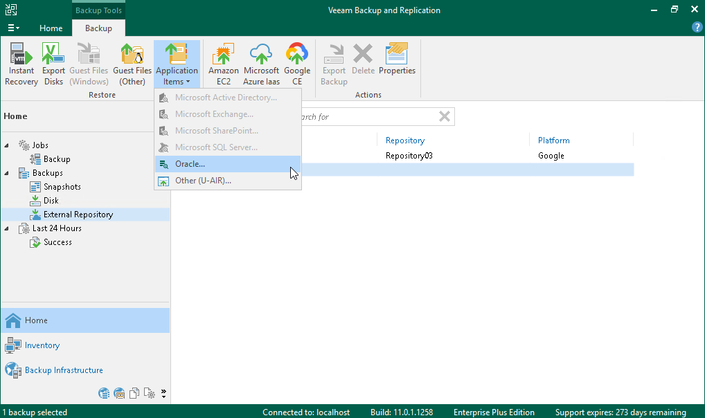Image resolution: width=705 pixels, height=418 pixels.
Task: Collapse the Backups tree node
Action: (x=6, y=173)
